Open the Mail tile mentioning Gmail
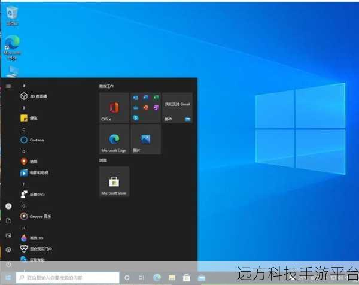The width and height of the screenshot is (359, 285). 177,108
